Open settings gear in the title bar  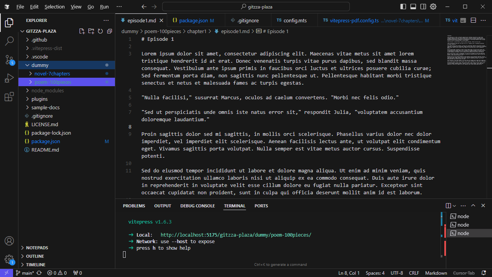[x=433, y=7]
